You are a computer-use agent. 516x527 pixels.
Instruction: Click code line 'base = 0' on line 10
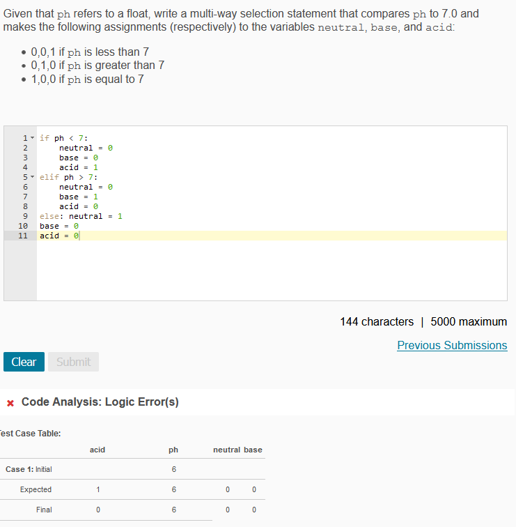59,226
